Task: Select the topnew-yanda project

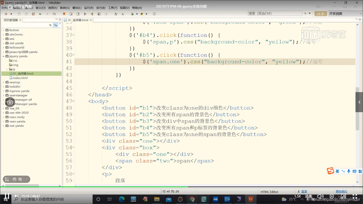Action: pyautogui.click(x=19, y=91)
